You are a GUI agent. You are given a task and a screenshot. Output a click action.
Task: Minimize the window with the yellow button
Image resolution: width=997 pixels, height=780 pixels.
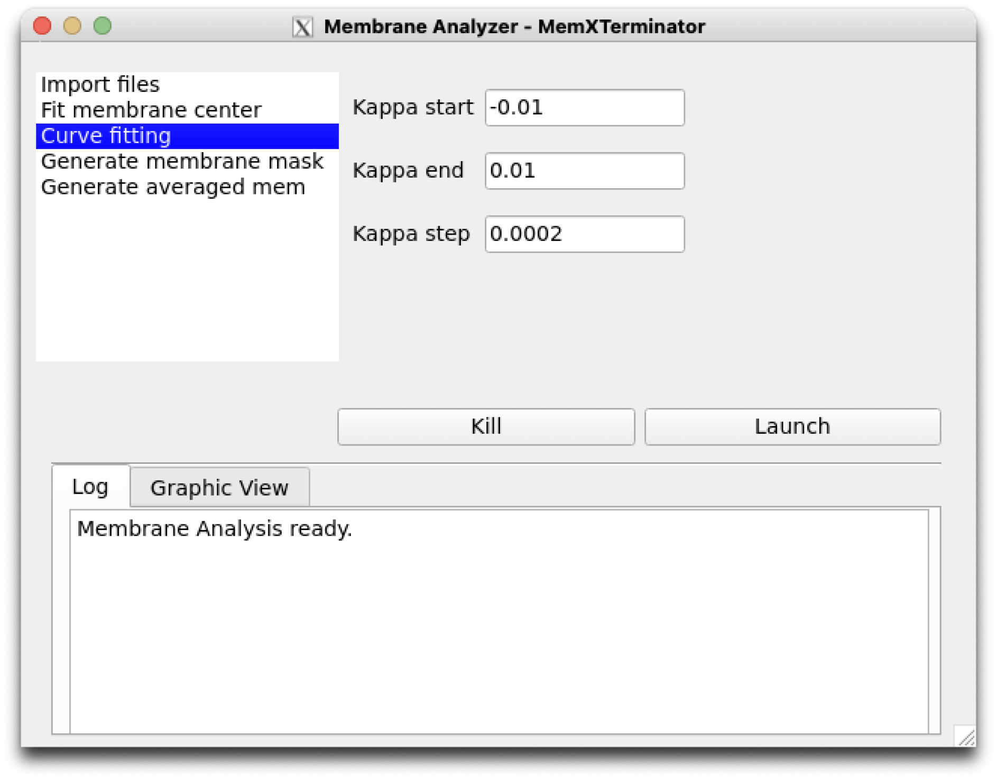coord(72,25)
